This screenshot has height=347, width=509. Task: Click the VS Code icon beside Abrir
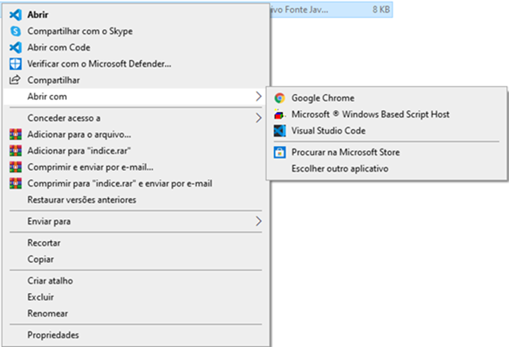[x=15, y=15]
